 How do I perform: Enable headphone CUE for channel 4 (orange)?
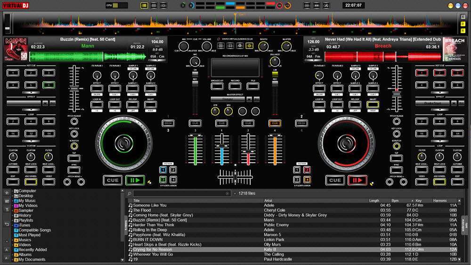(x=275, y=123)
